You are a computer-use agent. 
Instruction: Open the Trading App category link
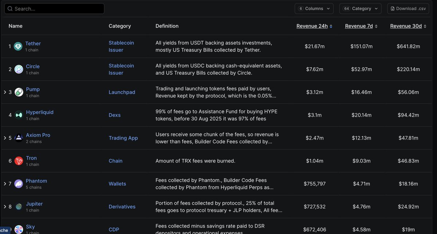tap(123, 138)
